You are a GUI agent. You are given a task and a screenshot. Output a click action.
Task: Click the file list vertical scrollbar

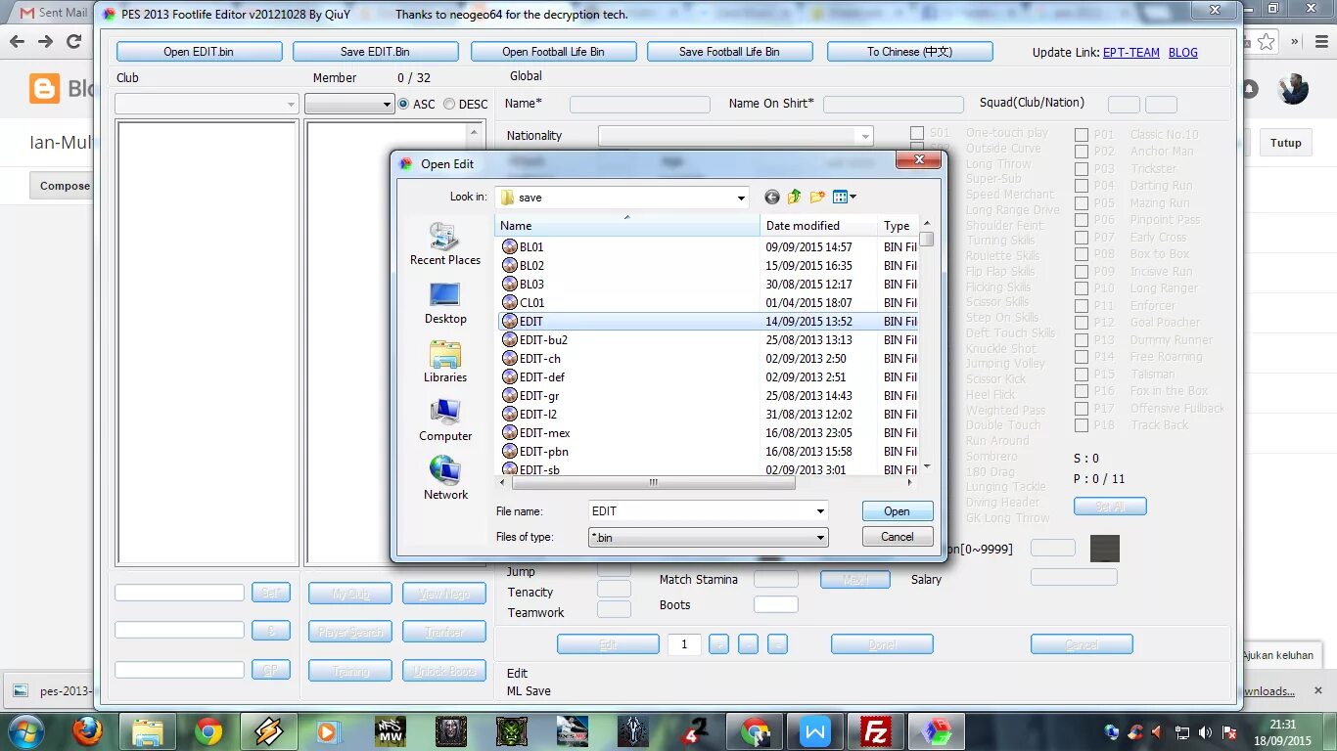tap(927, 239)
